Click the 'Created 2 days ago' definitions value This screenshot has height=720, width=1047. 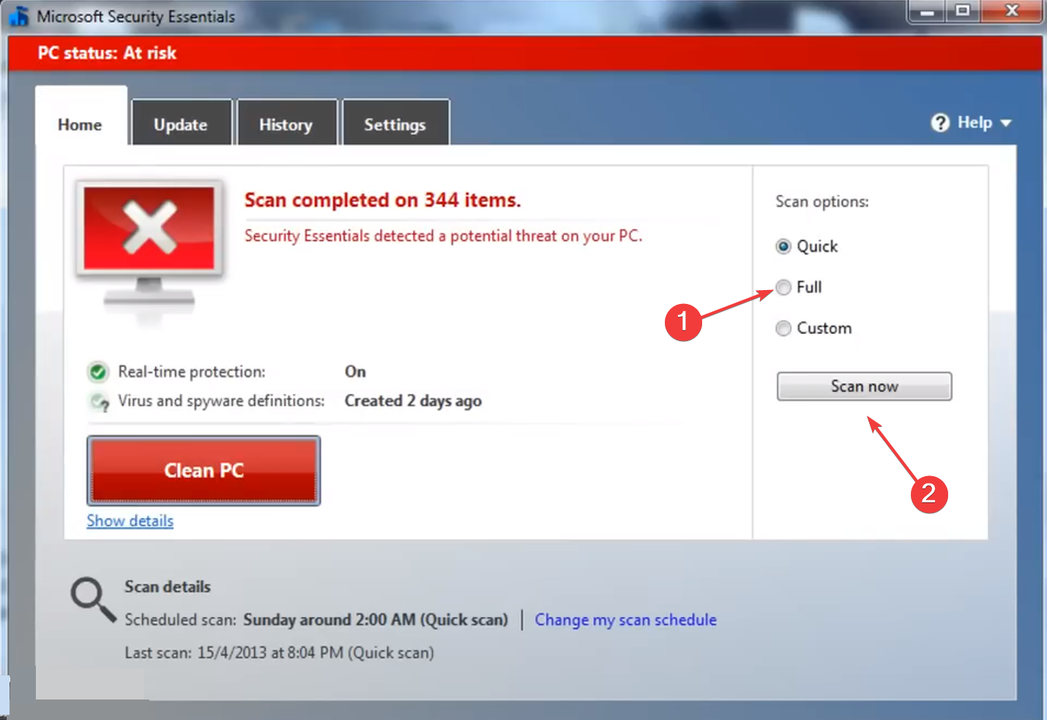413,401
